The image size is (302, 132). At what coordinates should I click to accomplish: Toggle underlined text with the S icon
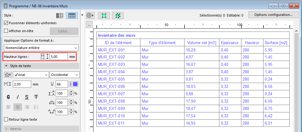(27, 97)
